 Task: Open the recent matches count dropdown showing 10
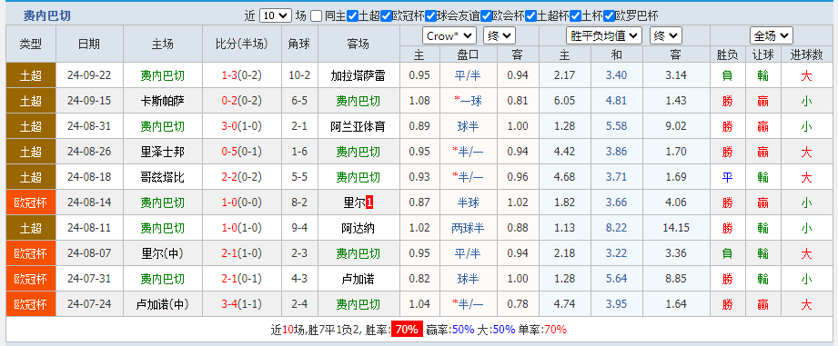pos(275,16)
